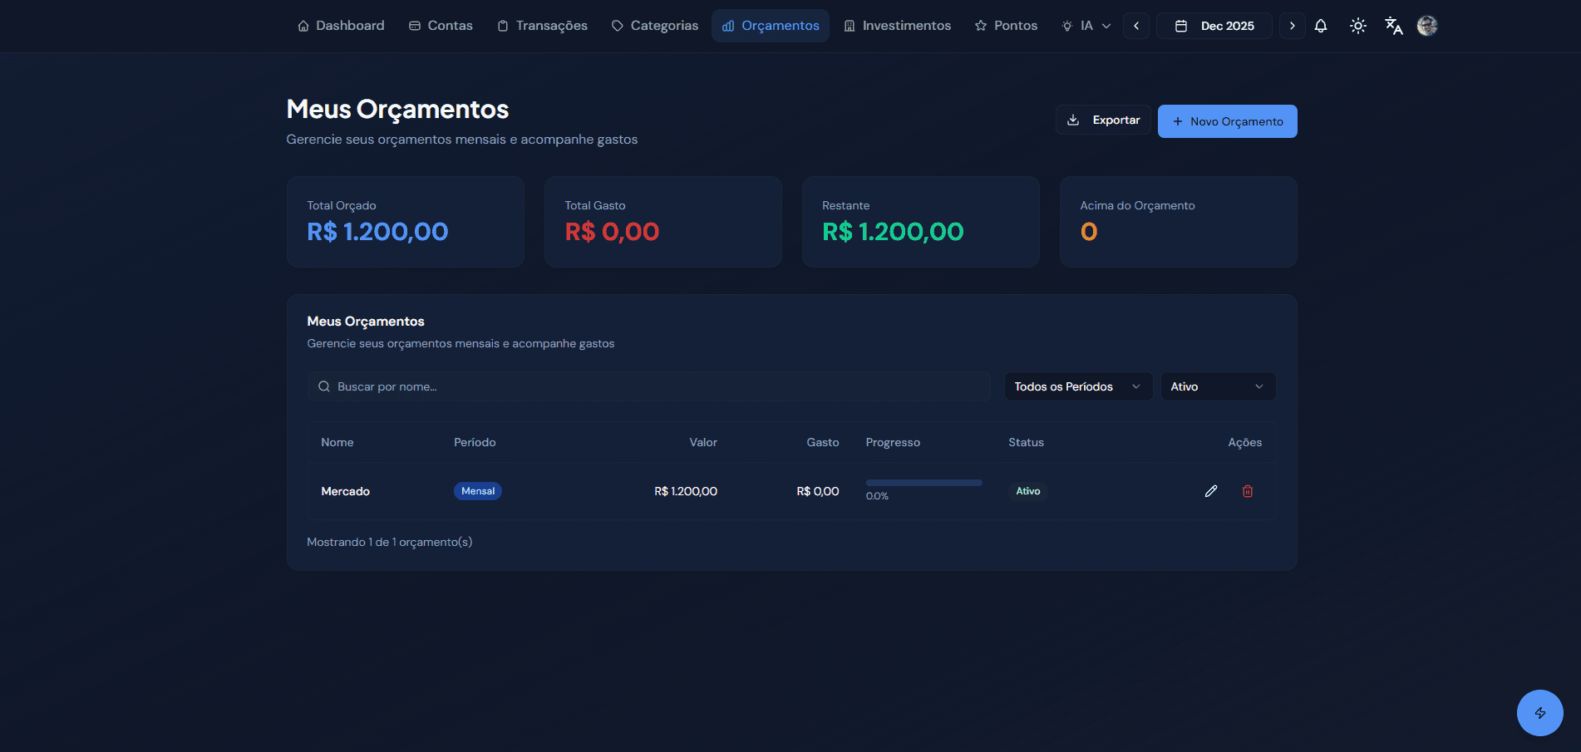Click the Categorias tag icon

pyautogui.click(x=616, y=26)
